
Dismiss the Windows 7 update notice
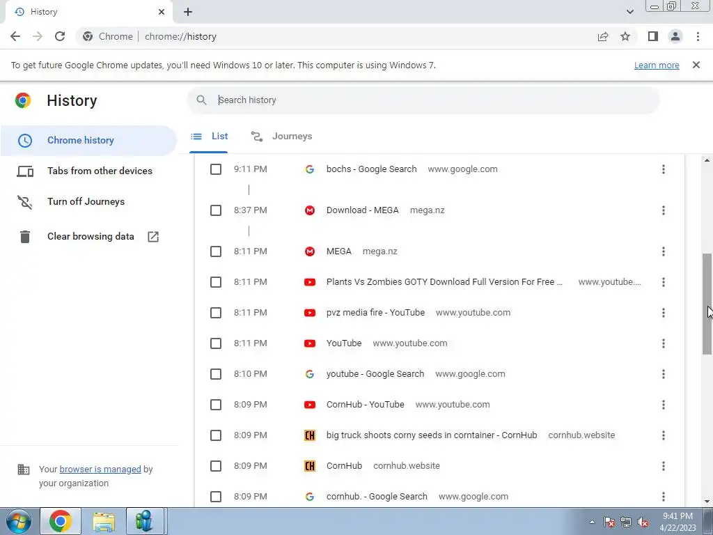coord(696,65)
